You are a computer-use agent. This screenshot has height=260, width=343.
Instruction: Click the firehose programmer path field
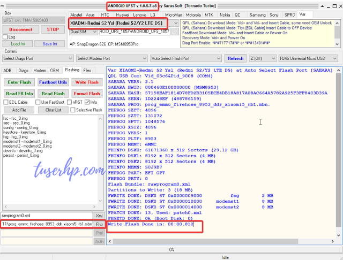point(47,224)
